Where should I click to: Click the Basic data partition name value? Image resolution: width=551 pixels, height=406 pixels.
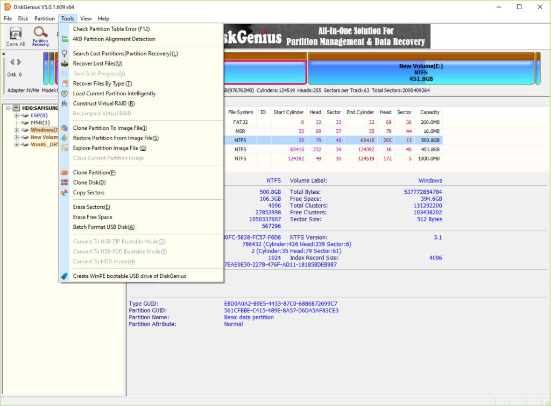pyautogui.click(x=249, y=317)
